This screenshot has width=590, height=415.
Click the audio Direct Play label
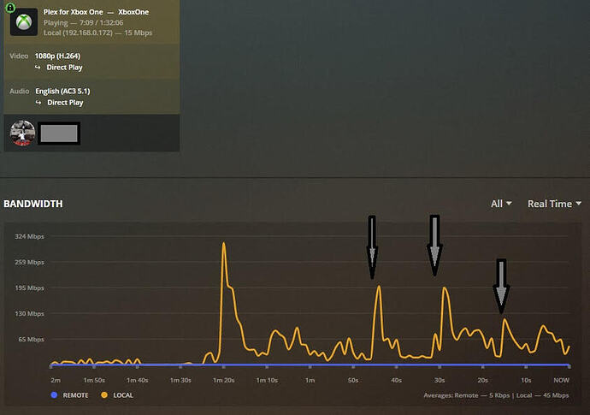tap(65, 103)
